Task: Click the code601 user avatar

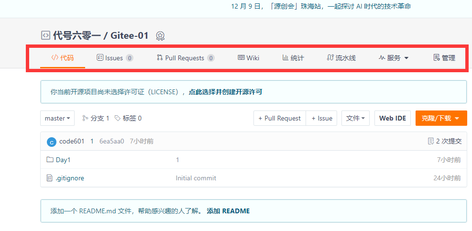Action: click(x=52, y=142)
